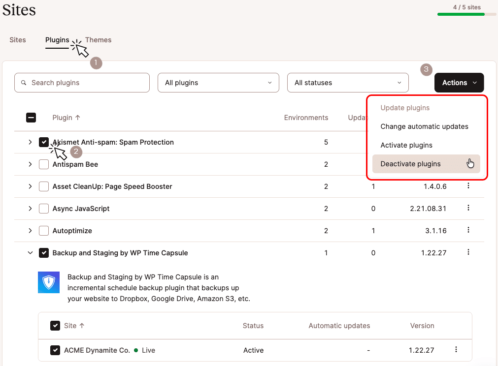Click the Live environment label
The height and width of the screenshot is (366, 498).
[x=148, y=350]
